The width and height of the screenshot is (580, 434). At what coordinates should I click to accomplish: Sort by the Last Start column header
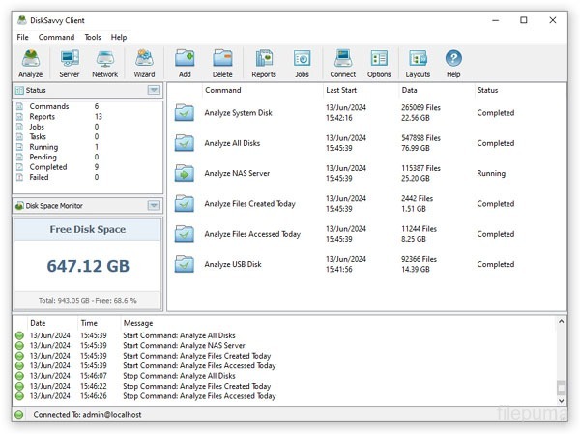click(x=341, y=90)
